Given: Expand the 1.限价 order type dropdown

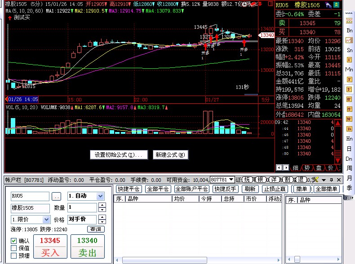Looking at the screenshot, I should tap(46, 220).
